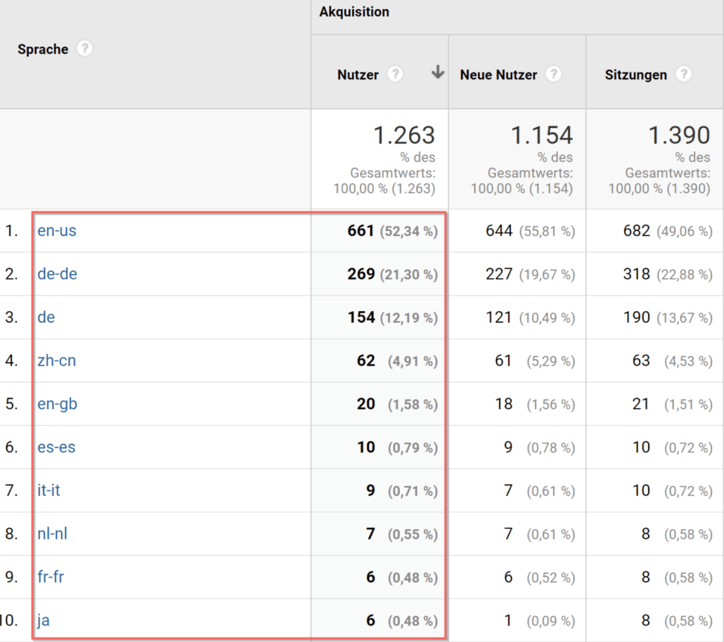
Task: Click the help icon next to Nutzer
Action: click(x=395, y=74)
